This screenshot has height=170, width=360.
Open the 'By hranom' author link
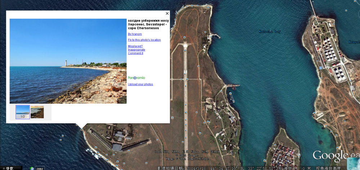click(135, 34)
